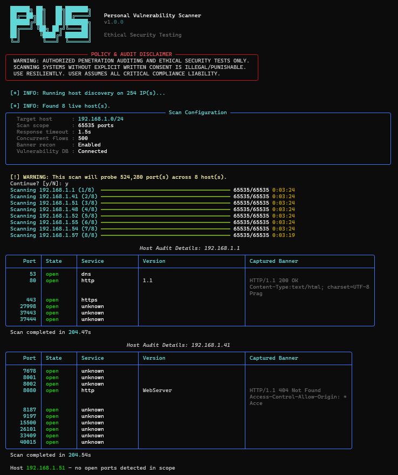Click State column header in 192.168.1.1 table
The image size is (398, 475).
tap(54, 261)
